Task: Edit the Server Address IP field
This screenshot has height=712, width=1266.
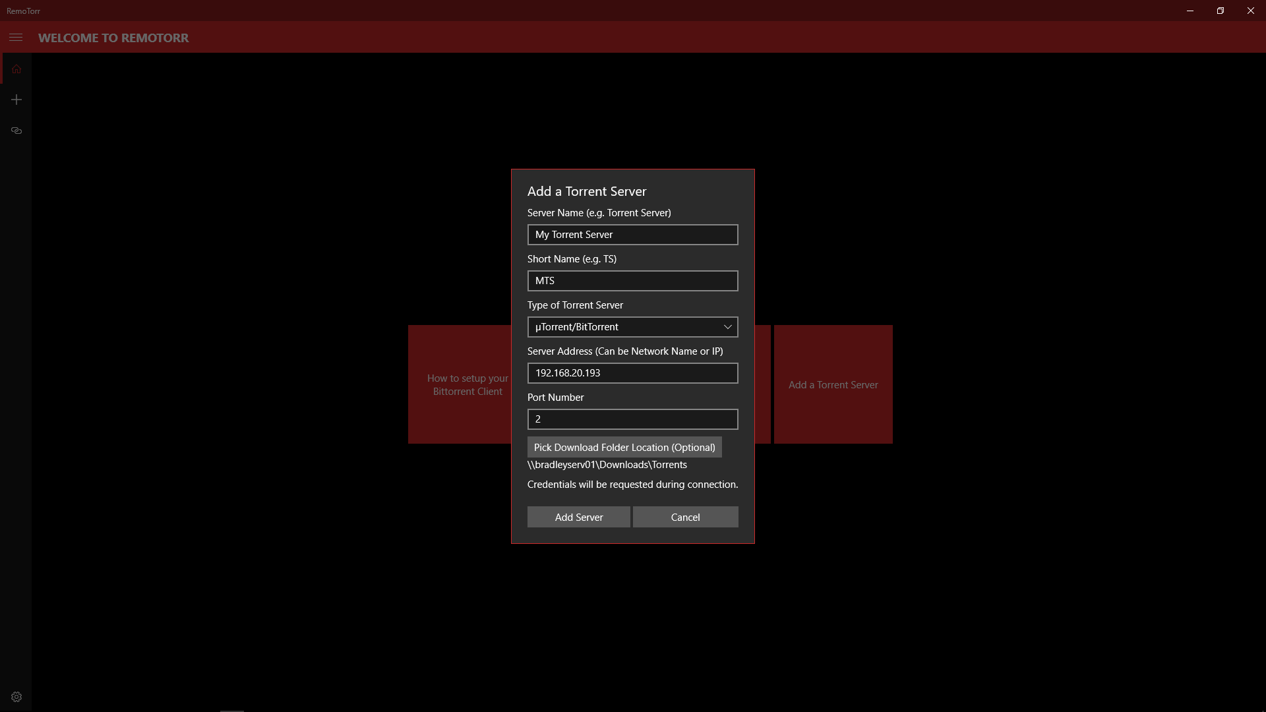Action: pyautogui.click(x=632, y=373)
